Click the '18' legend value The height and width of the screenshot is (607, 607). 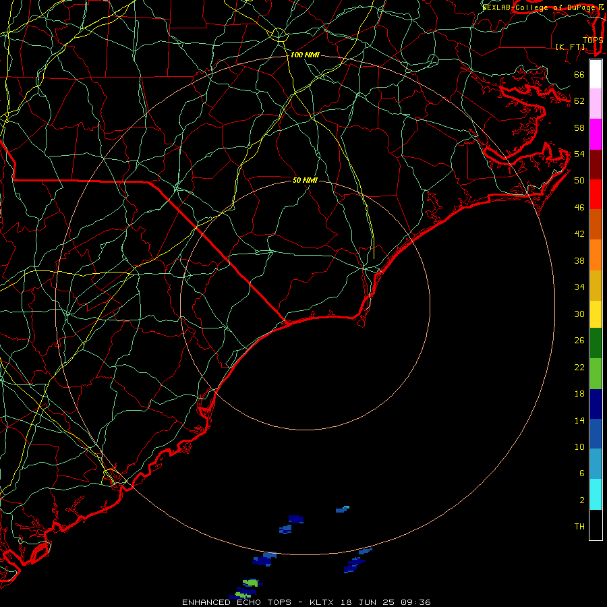pyautogui.click(x=579, y=394)
